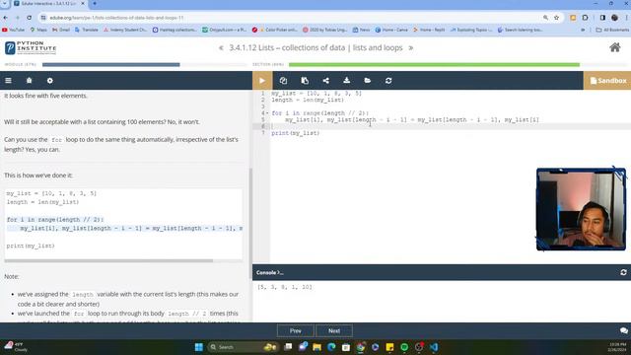The height and width of the screenshot is (355, 631).
Task: Click the zoom magnifier icon in address bar
Action: tap(545, 18)
